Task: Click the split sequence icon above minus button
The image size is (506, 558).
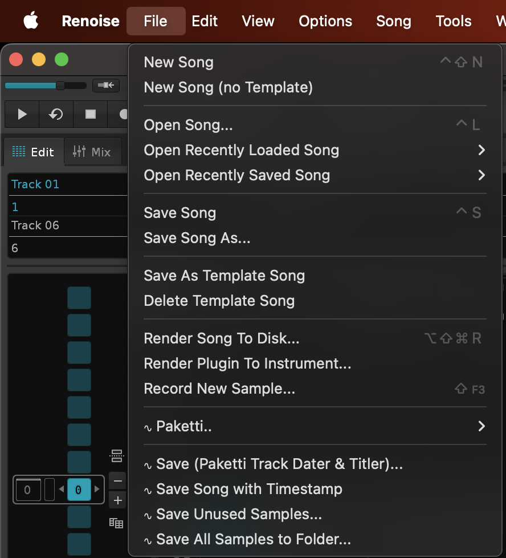Action: click(x=117, y=455)
